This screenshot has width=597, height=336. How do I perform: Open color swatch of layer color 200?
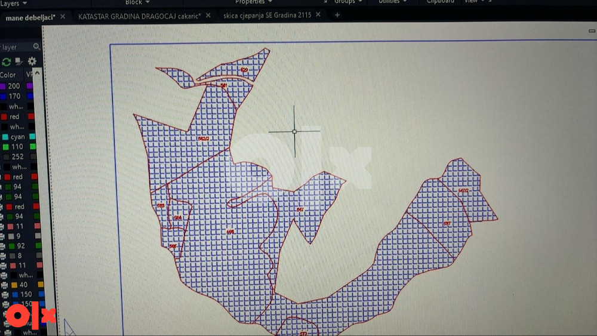tap(2, 86)
